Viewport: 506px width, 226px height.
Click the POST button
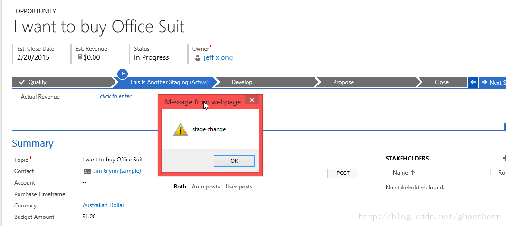coord(343,173)
